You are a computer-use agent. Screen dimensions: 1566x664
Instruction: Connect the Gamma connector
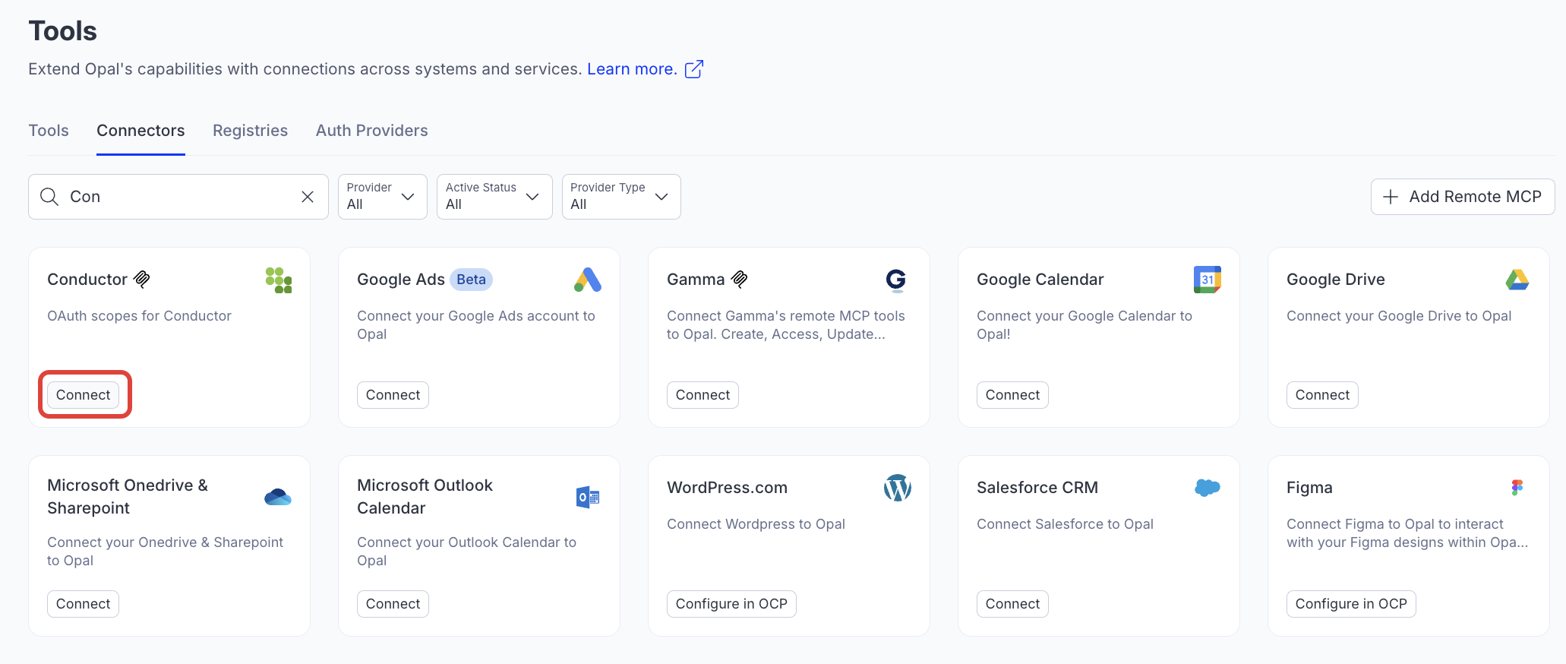click(702, 395)
